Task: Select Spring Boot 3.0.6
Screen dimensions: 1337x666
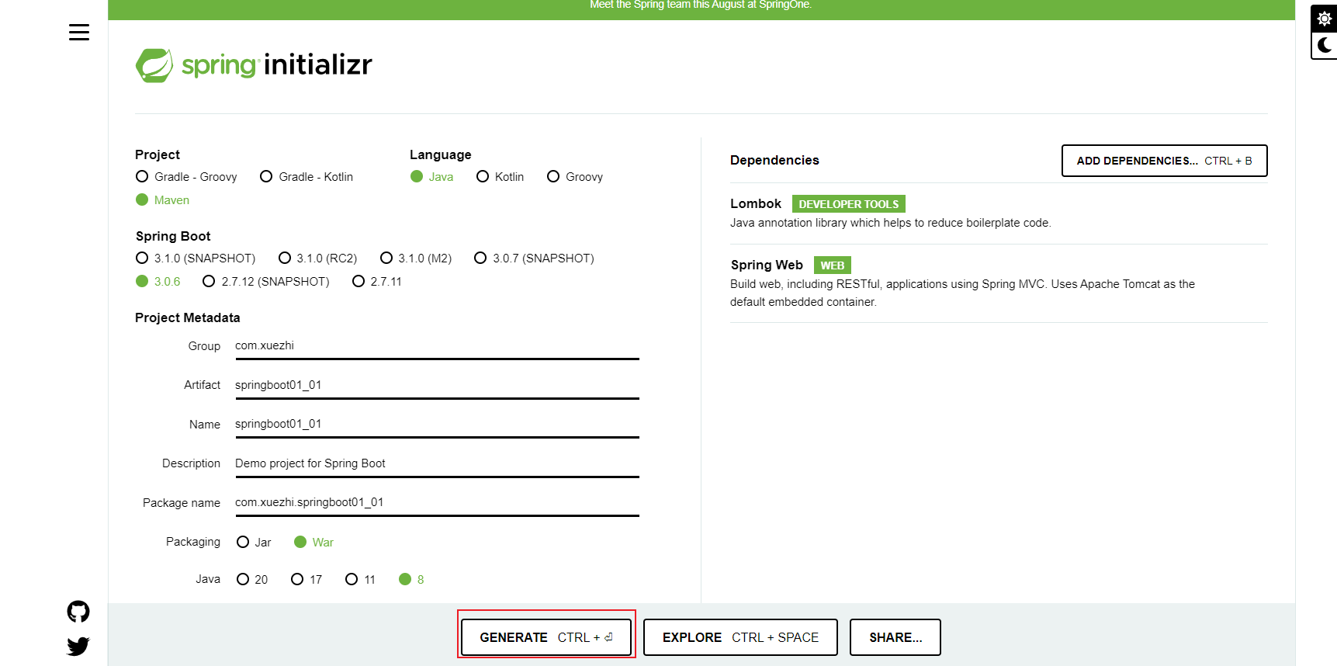Action: point(158,282)
